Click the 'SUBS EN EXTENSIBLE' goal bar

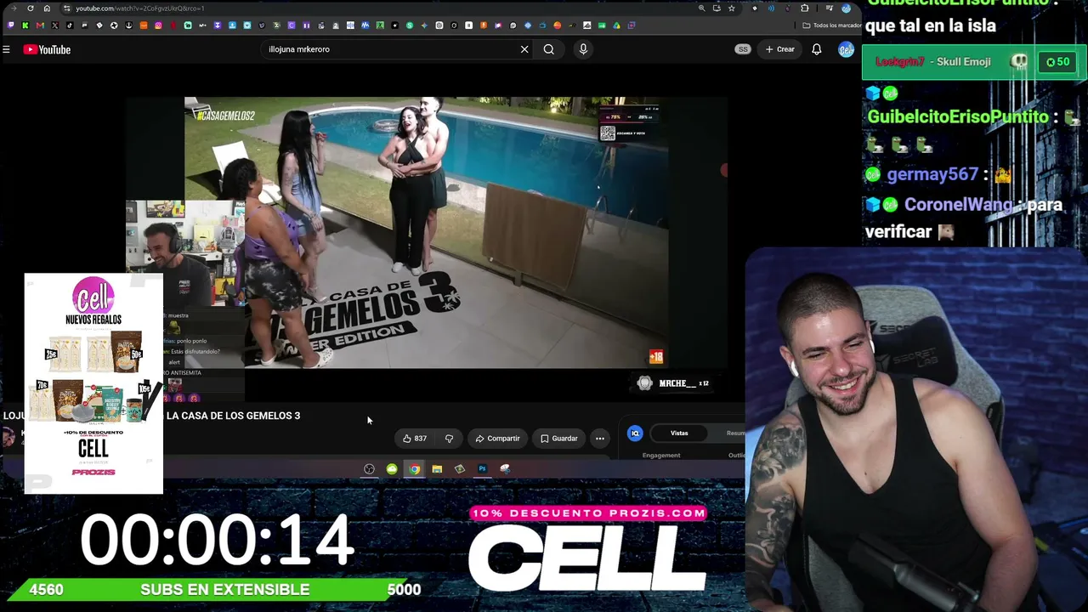(224, 590)
